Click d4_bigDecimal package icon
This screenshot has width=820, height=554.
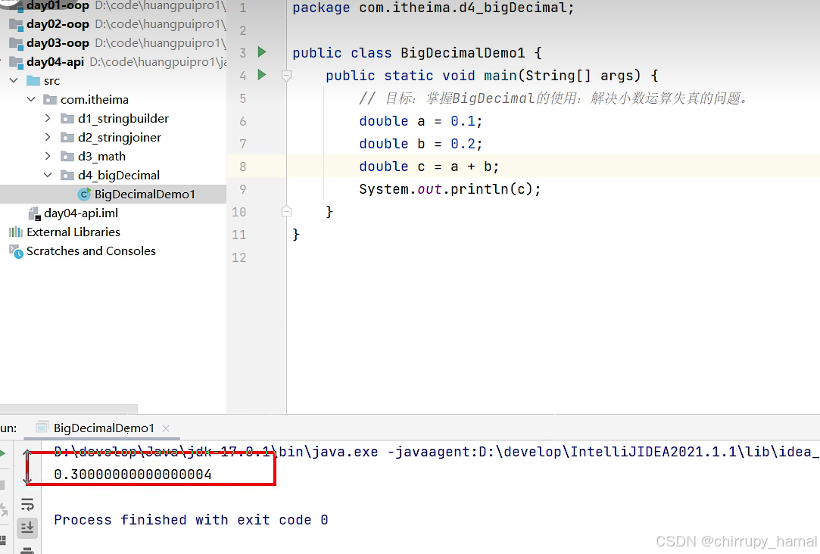coord(67,175)
